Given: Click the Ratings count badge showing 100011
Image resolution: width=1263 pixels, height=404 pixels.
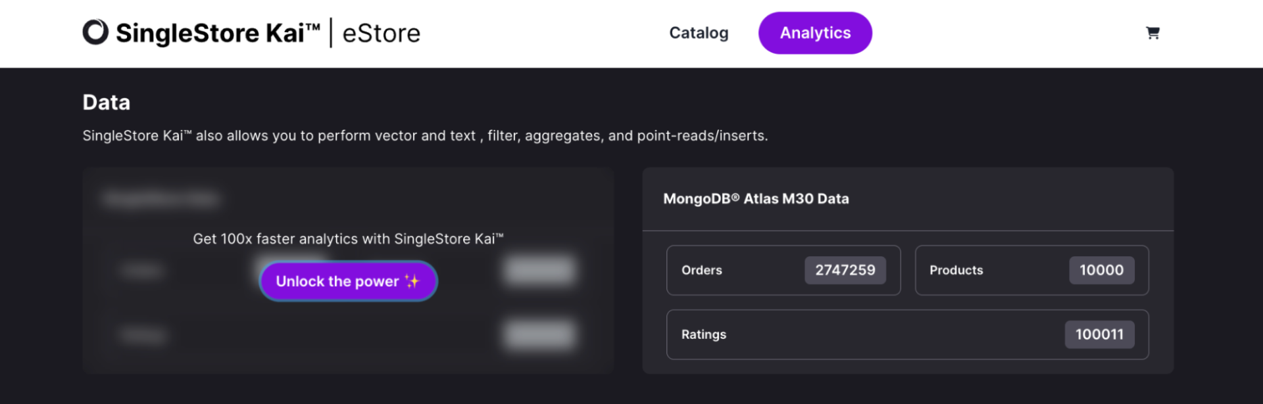Looking at the screenshot, I should pos(1099,334).
